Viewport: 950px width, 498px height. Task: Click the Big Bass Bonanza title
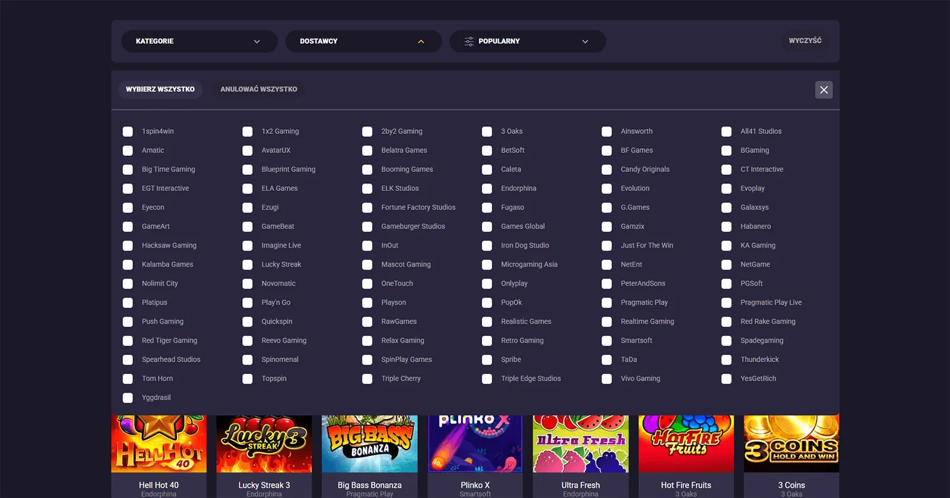click(370, 485)
